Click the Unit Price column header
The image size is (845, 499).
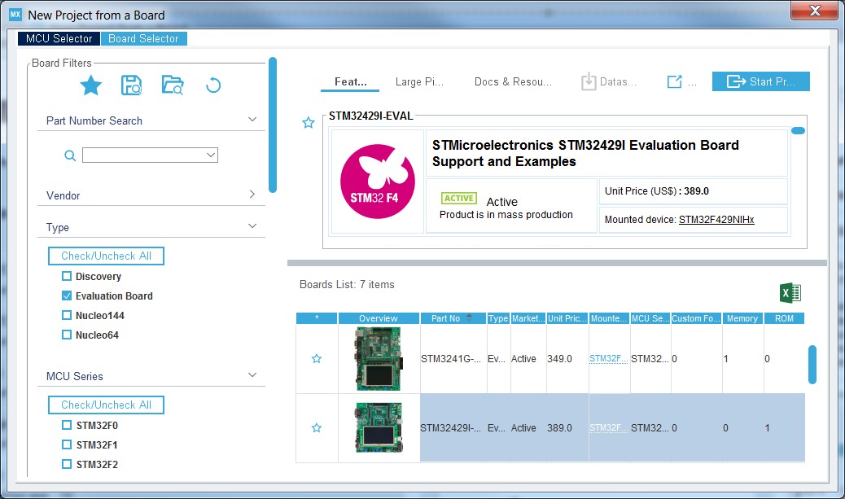click(567, 318)
